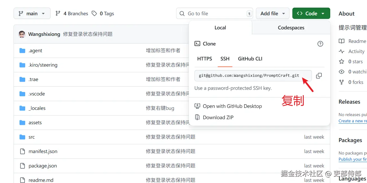
Task: Click the Open with GitHub Desktop icon
Action: (197, 106)
